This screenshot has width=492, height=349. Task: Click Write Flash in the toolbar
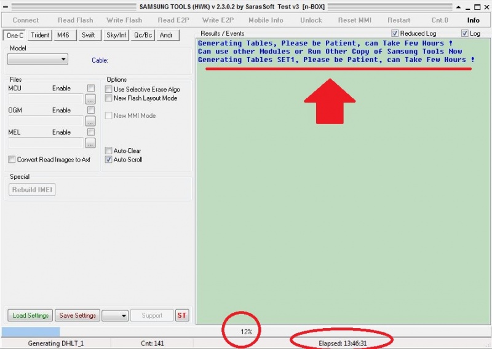(124, 20)
